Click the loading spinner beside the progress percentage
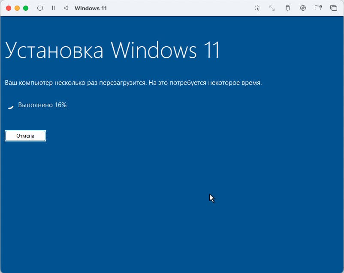 coord(11,105)
